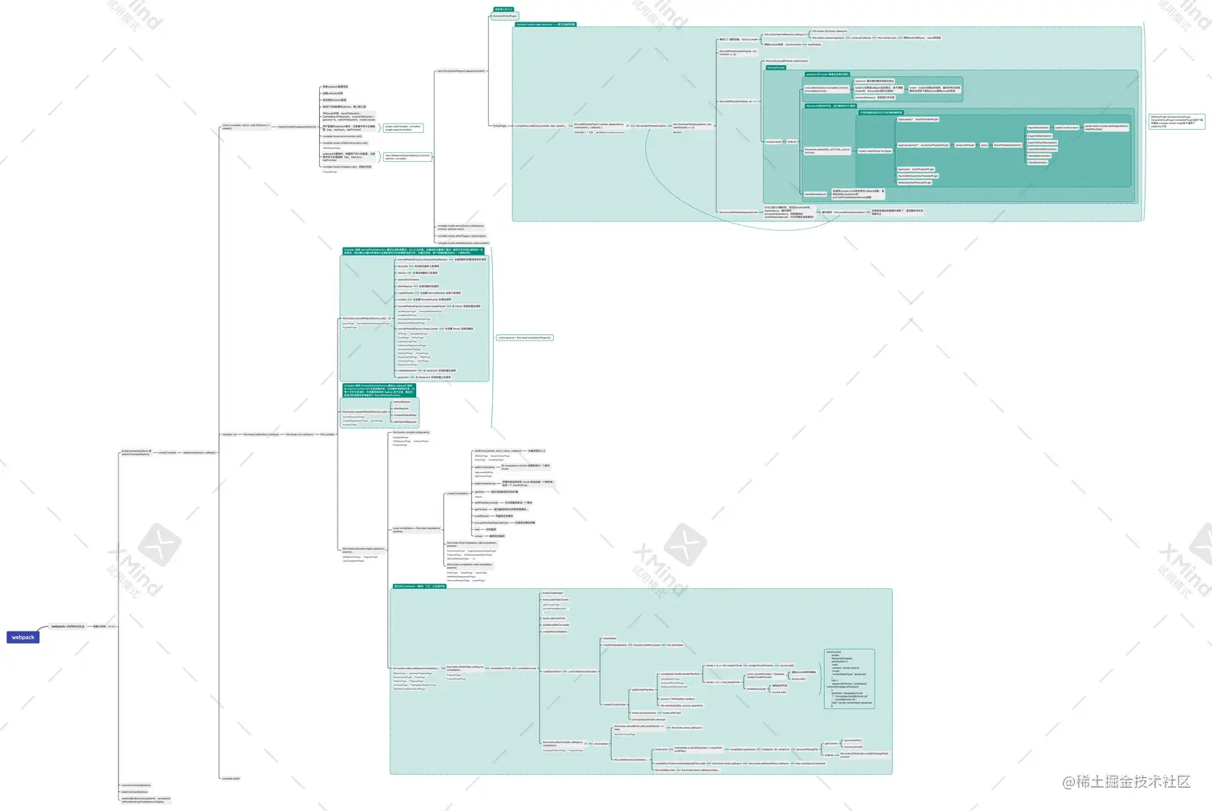Click the serverCommandOptions node
1212x811 pixels.
click(x=136, y=785)
